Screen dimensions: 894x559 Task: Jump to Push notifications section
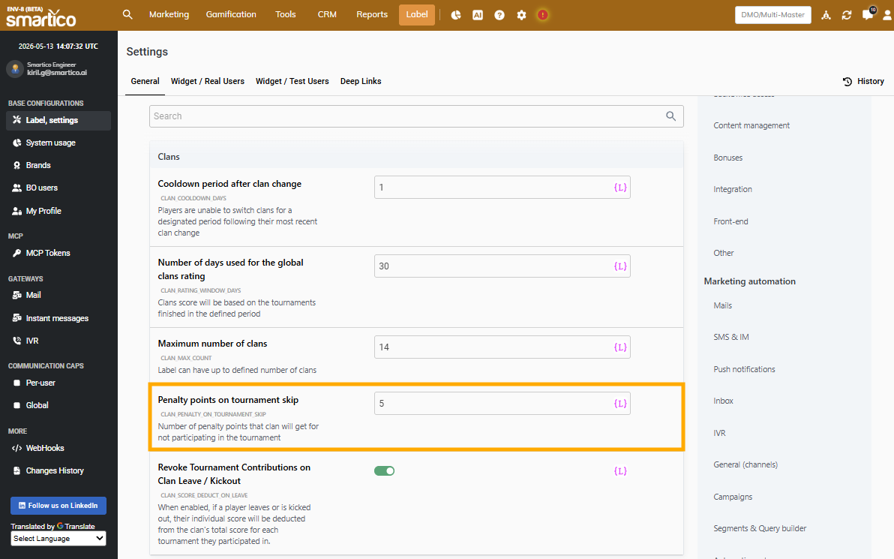[x=744, y=369]
